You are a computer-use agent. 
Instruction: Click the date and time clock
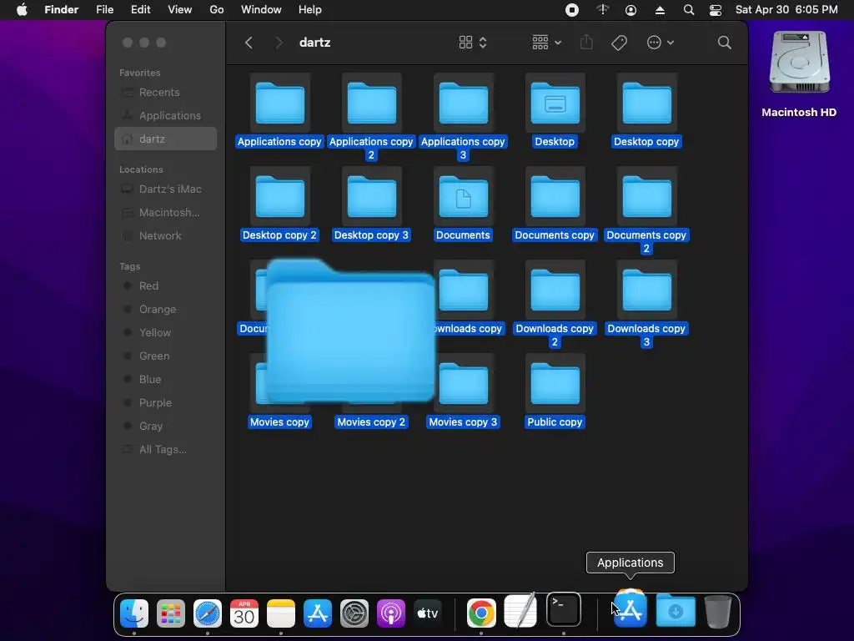click(x=786, y=10)
